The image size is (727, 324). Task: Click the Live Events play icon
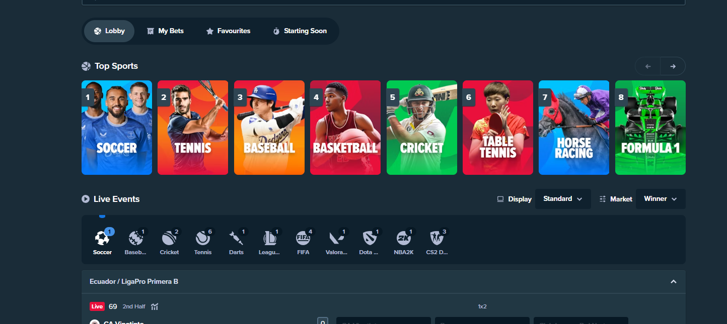(x=86, y=199)
